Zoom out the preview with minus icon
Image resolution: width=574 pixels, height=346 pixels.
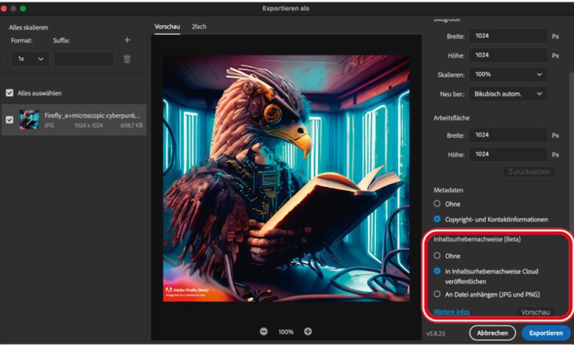pos(263,332)
